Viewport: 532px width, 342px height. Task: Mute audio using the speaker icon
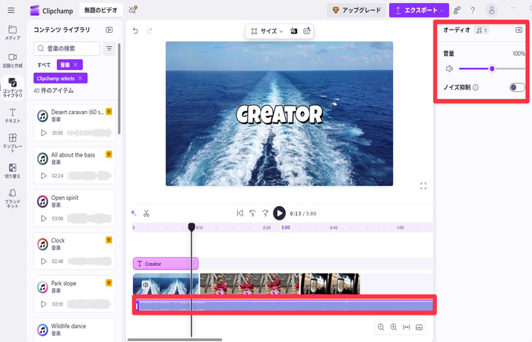(449, 68)
